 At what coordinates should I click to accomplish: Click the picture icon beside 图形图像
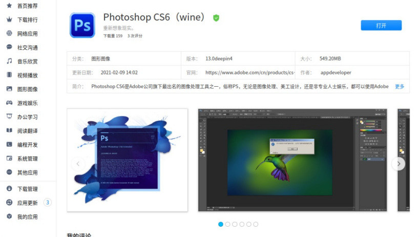(9, 89)
